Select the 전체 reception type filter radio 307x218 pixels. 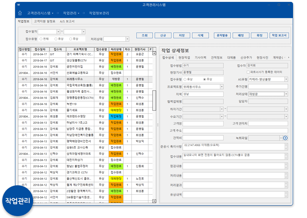point(41,39)
